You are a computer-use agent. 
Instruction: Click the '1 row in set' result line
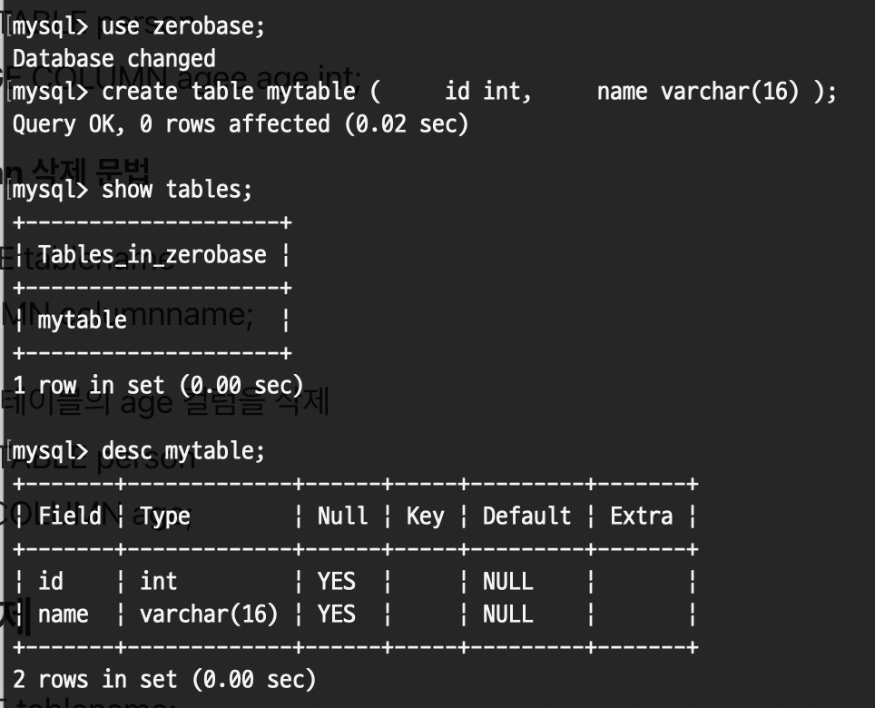click(x=157, y=385)
